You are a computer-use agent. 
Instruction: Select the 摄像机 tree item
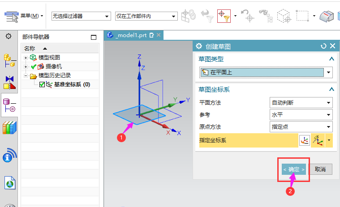[x=54, y=67]
